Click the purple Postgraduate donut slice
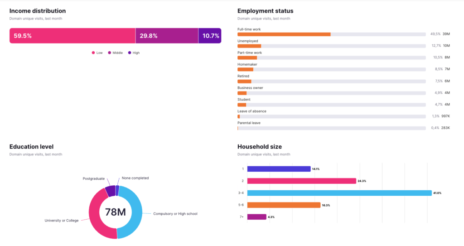The height and width of the screenshot is (246, 464). (110, 191)
